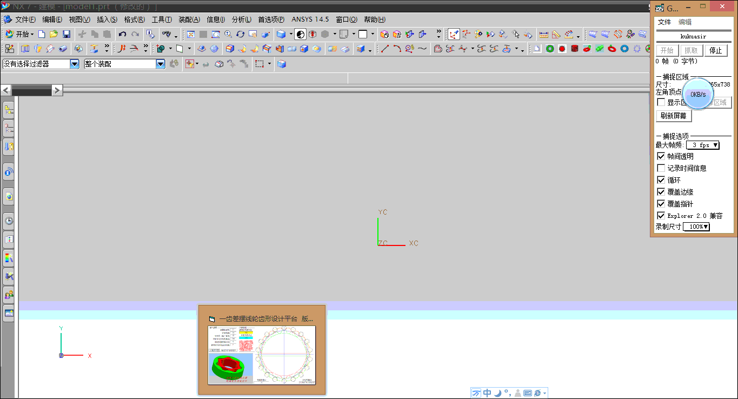The width and height of the screenshot is (738, 399).
Task: Expand the white background color dropdown arrow
Action: [373, 34]
